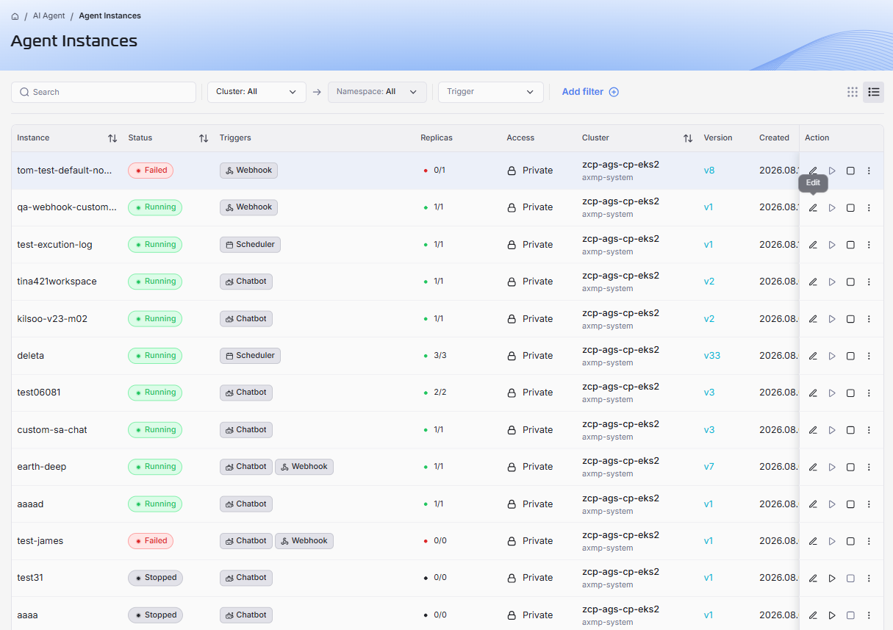The image size is (893, 630).
Task: Edit the aaaa instance
Action: click(x=813, y=615)
